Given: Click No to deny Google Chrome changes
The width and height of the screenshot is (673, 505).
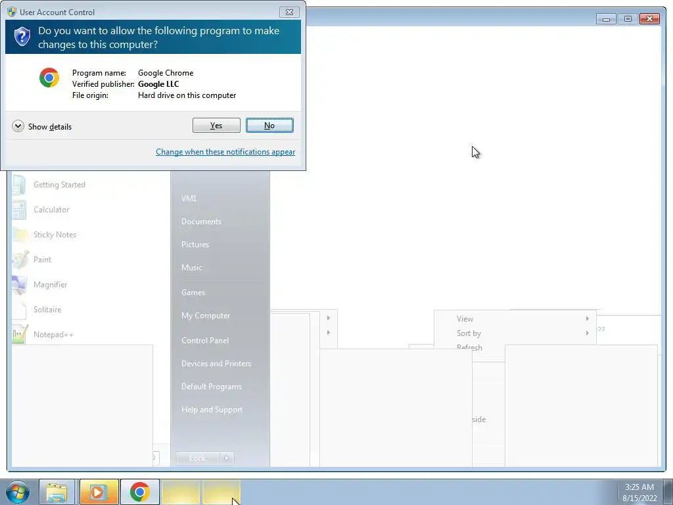Looking at the screenshot, I should coord(269,126).
